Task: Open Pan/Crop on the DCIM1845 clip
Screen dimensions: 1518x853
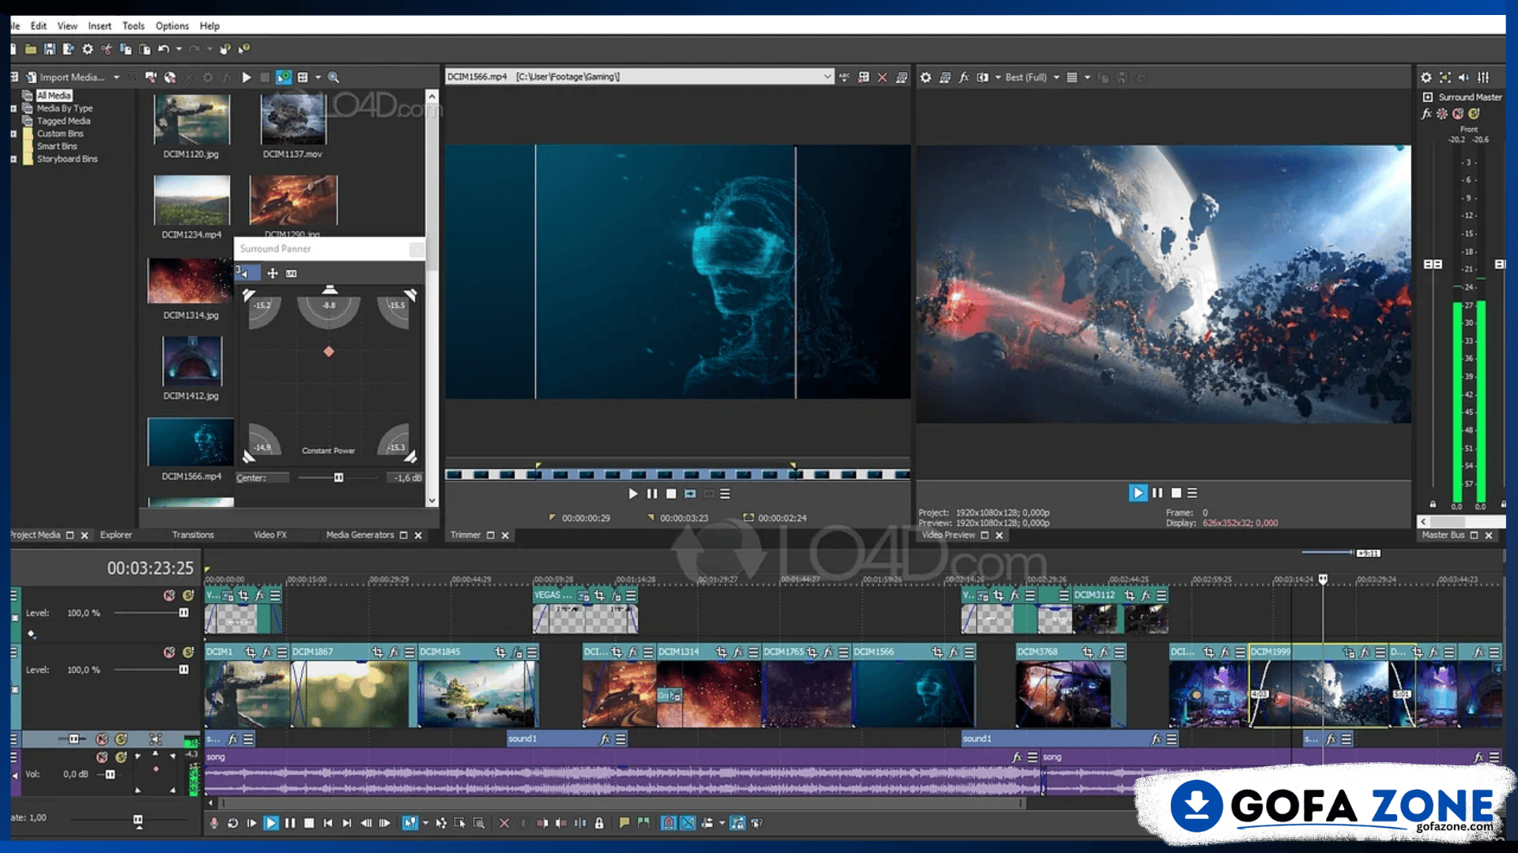Action: pyautogui.click(x=500, y=652)
